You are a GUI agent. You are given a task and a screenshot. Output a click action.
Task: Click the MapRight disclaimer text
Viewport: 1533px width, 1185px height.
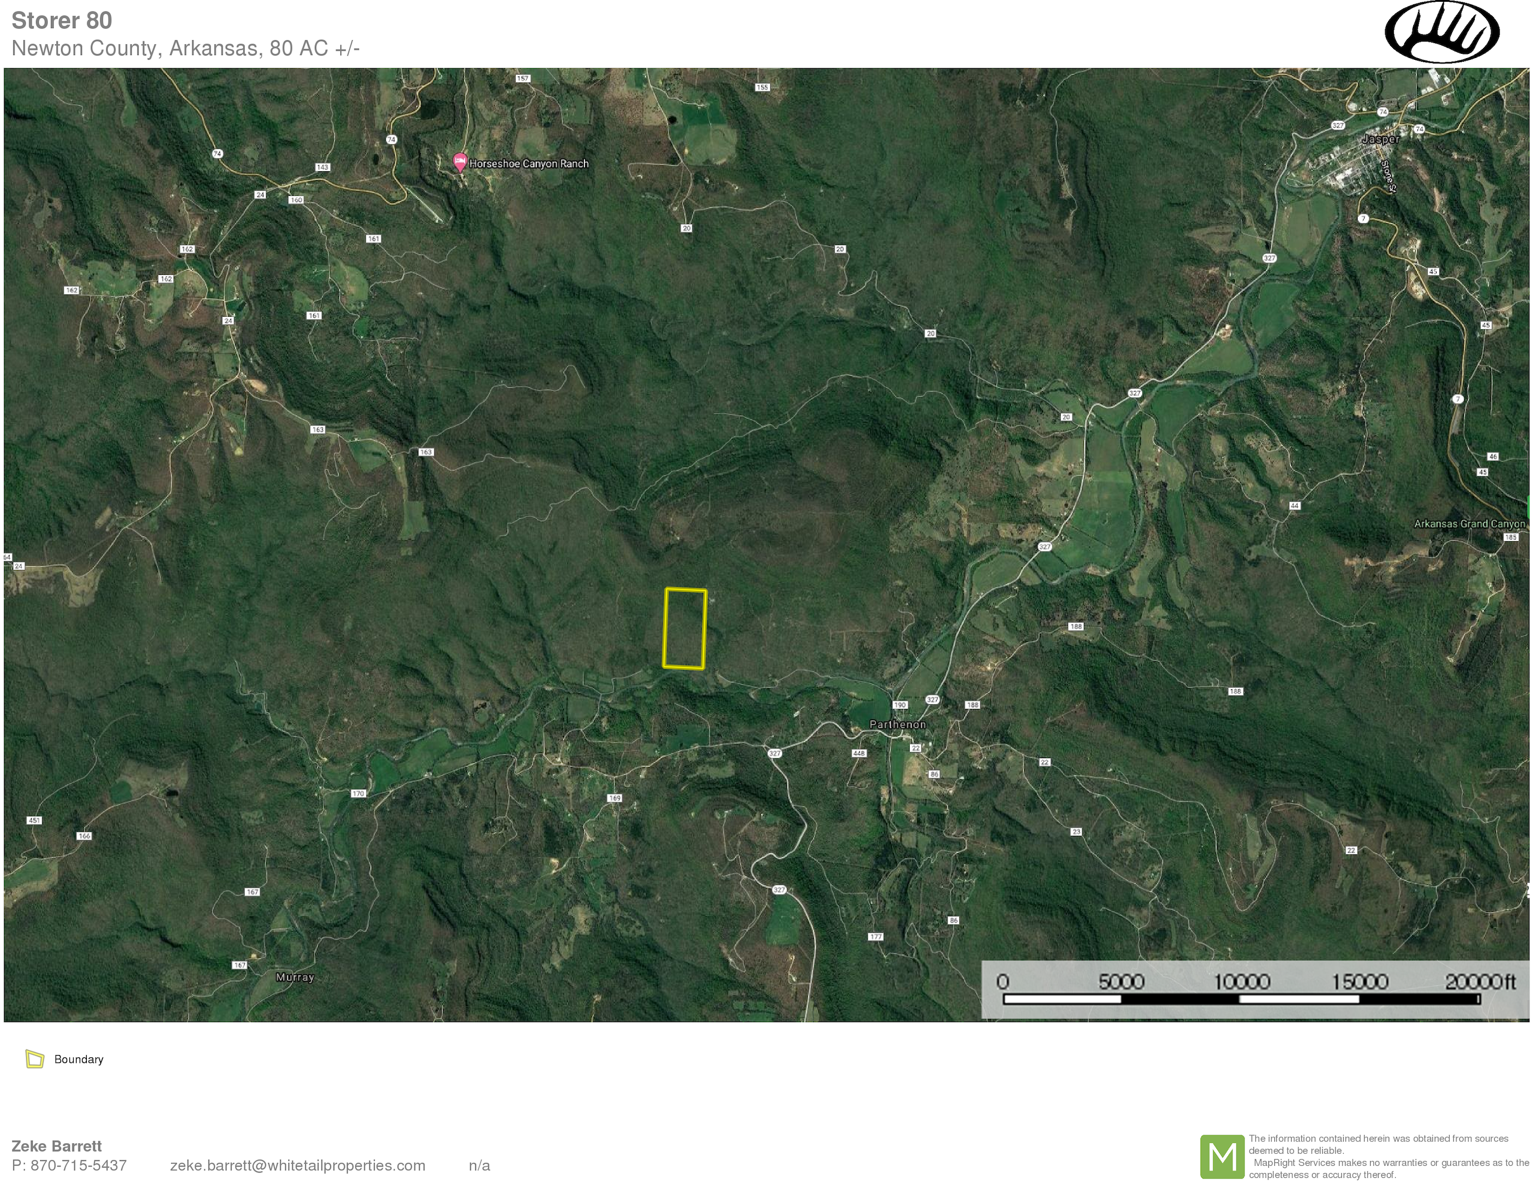[x=1387, y=1156]
